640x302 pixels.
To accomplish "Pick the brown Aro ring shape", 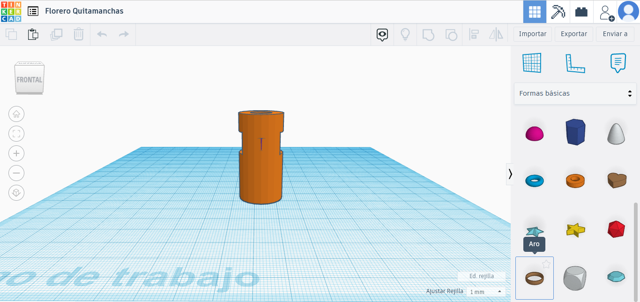I will click(x=535, y=278).
